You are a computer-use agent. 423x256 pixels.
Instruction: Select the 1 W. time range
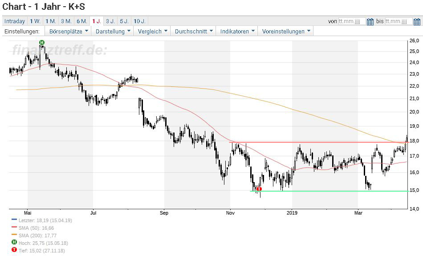(x=35, y=21)
